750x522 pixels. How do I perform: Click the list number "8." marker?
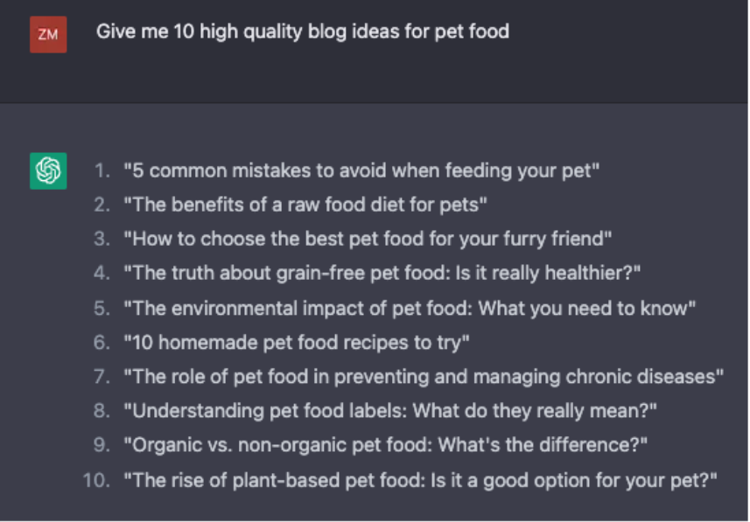pos(103,410)
